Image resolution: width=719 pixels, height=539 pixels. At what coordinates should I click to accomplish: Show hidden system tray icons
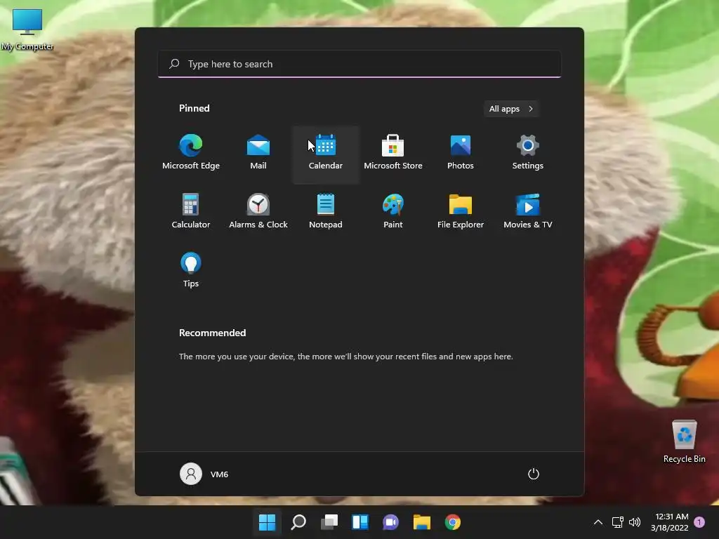pos(598,522)
